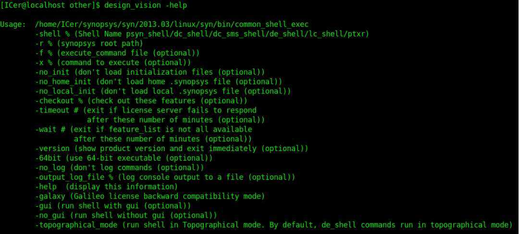Click the -galaxy Galileo license line

coord(149,196)
